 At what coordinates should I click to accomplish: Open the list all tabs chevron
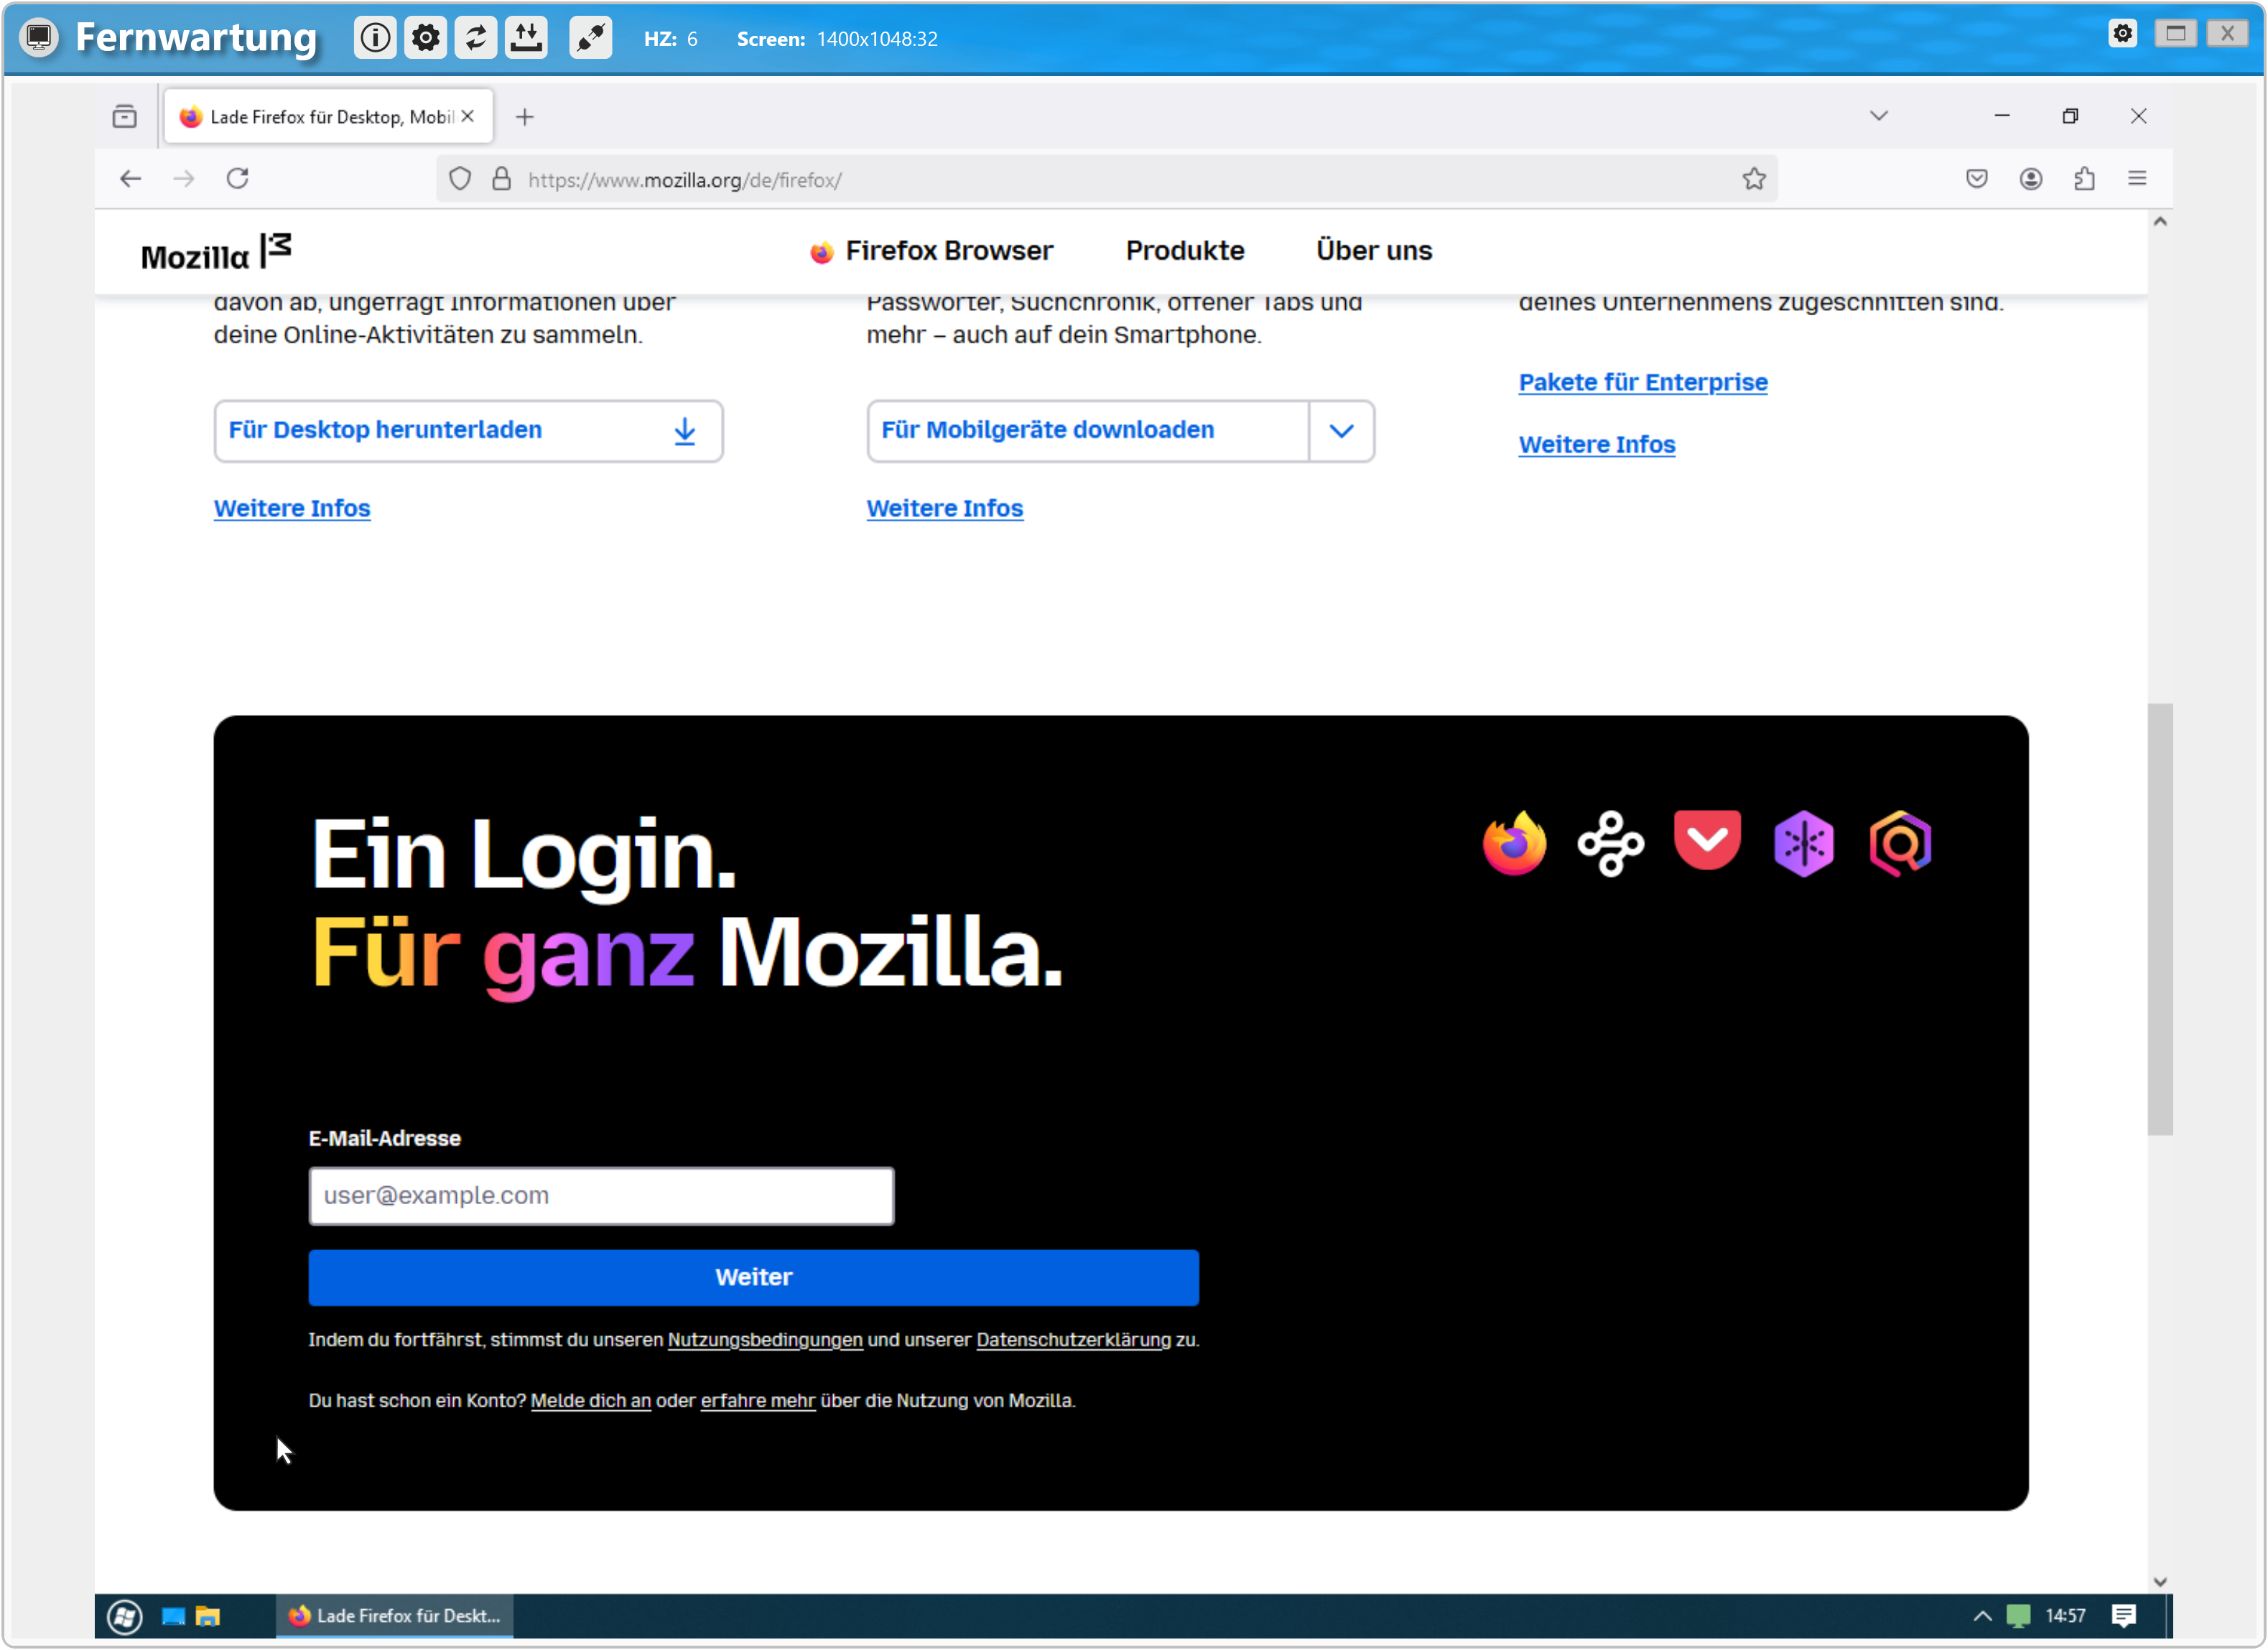tap(1879, 116)
